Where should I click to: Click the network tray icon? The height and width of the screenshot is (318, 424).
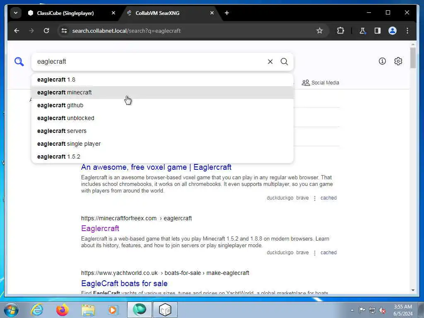click(x=372, y=310)
